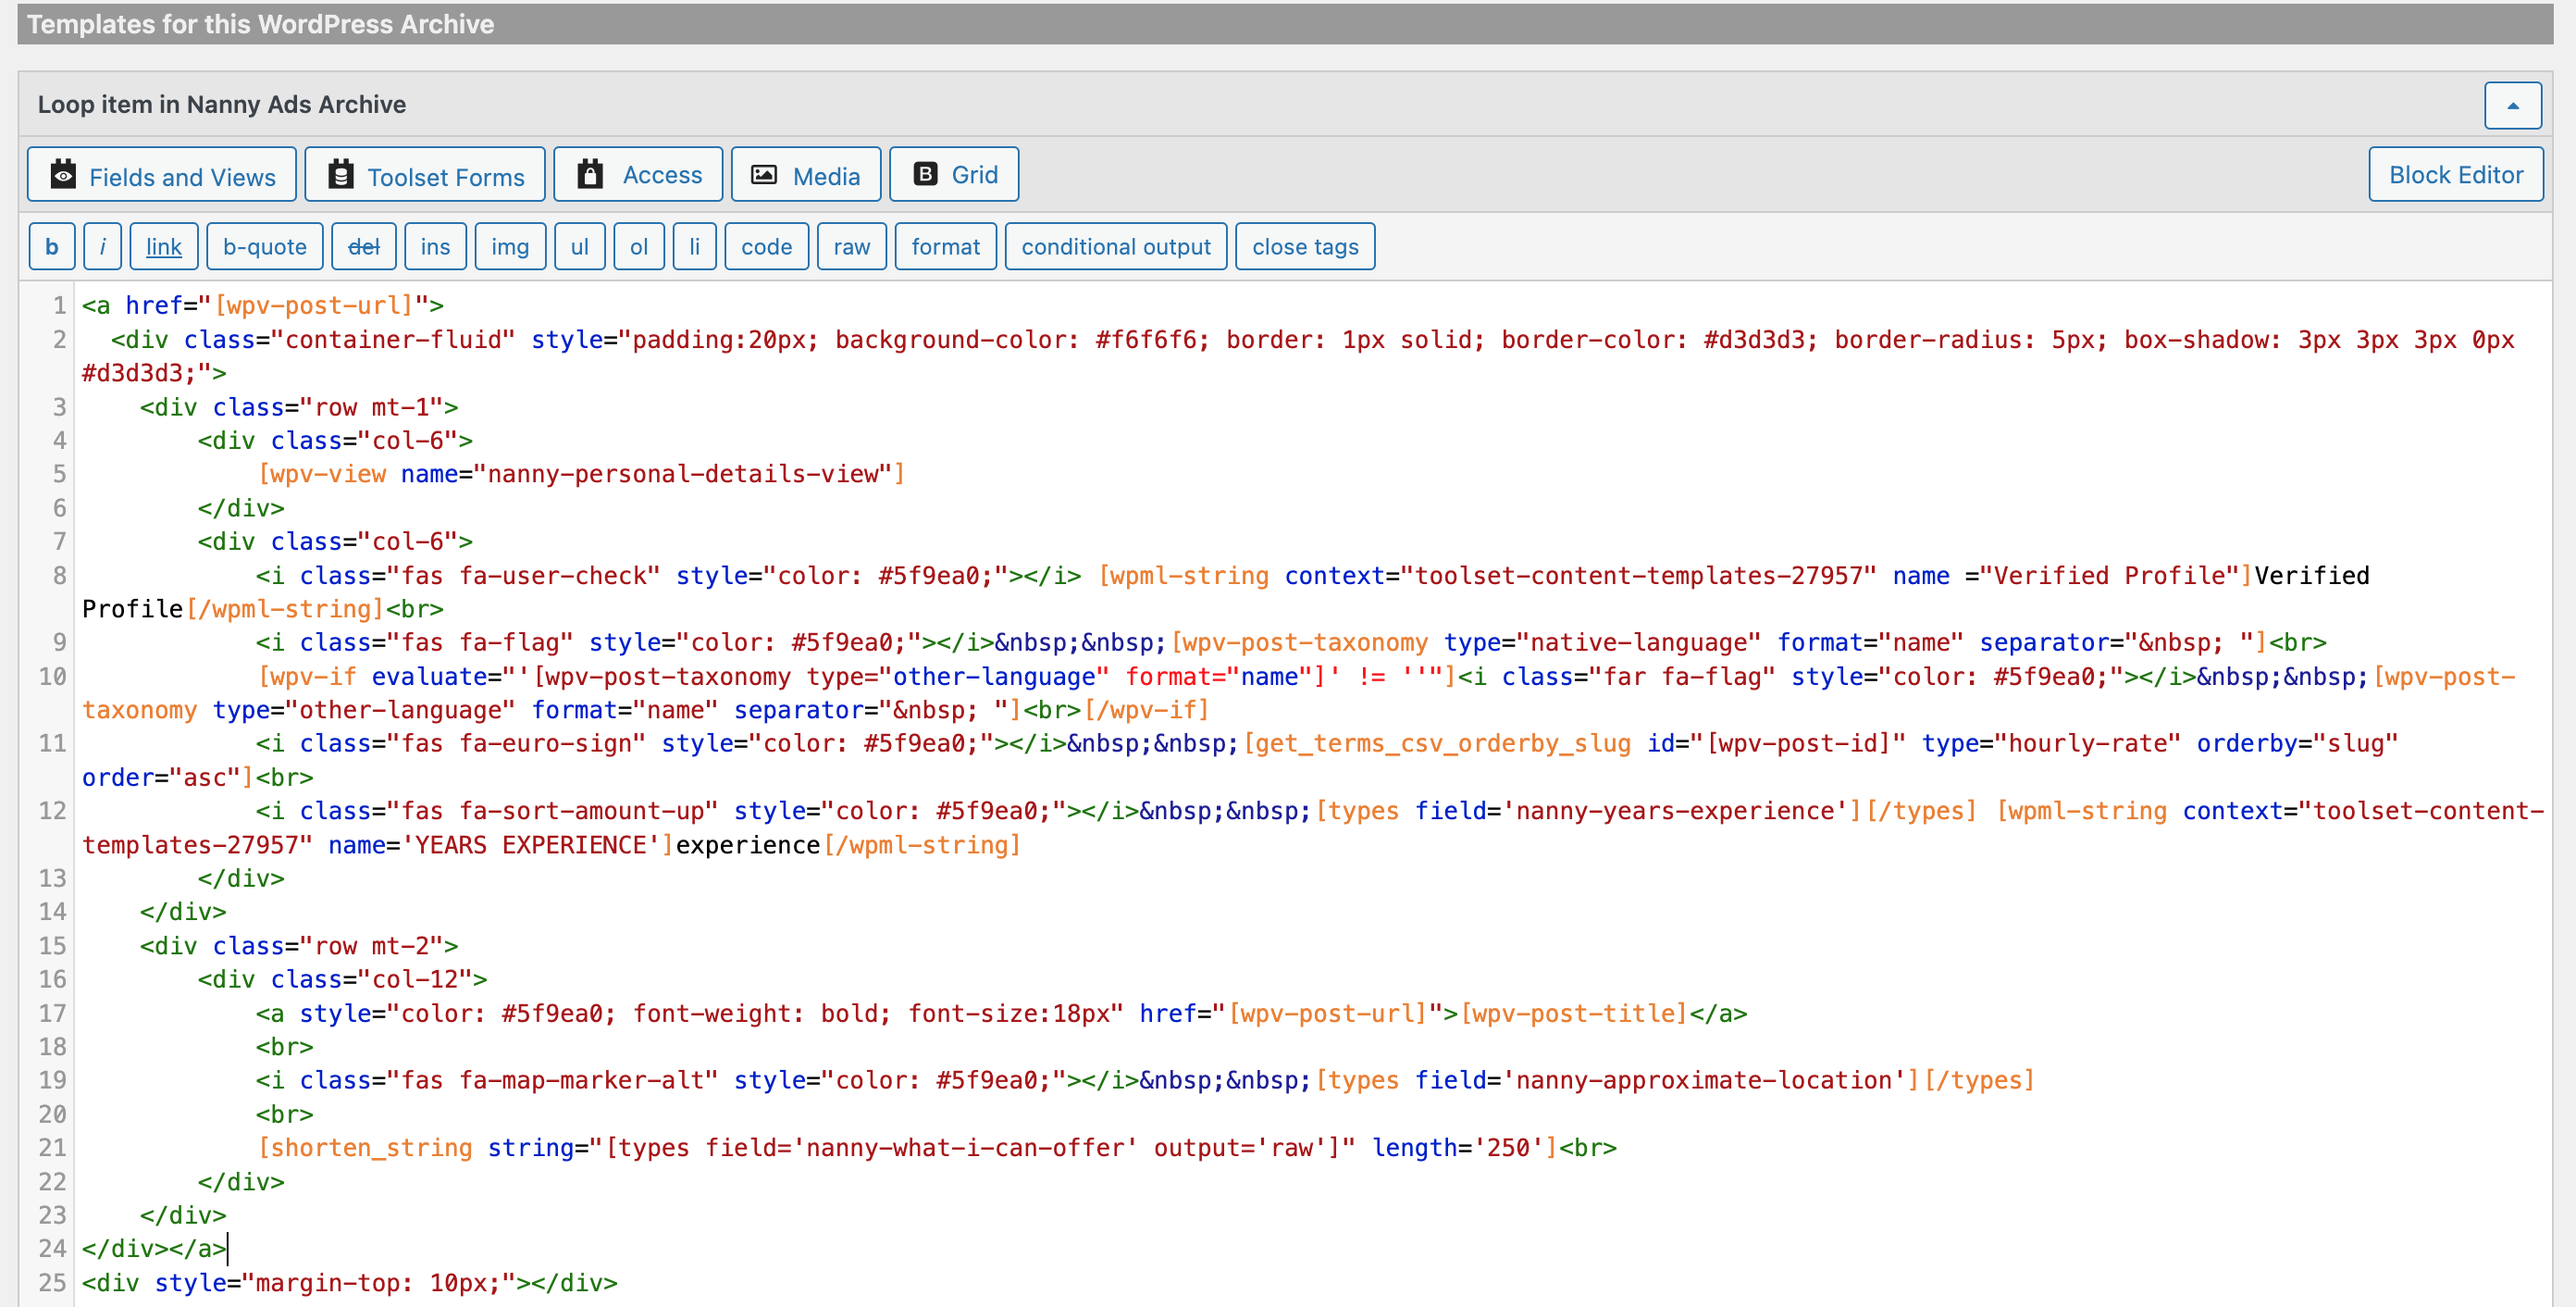Screen dimensions: 2576x1307
Task: Open the Media library button
Action: [806, 175]
